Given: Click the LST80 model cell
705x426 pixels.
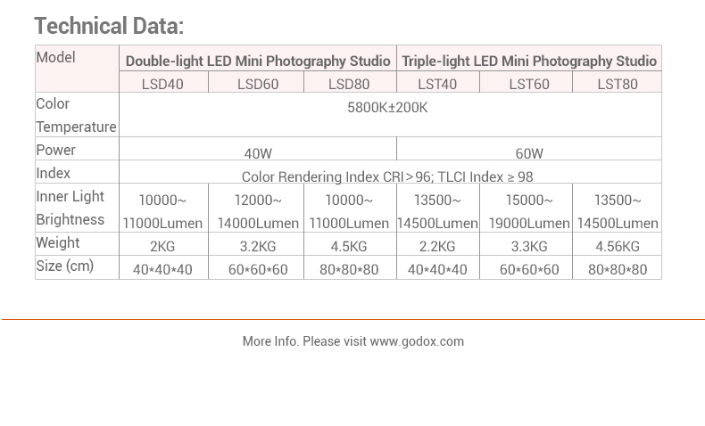Looking at the screenshot, I should point(618,84).
